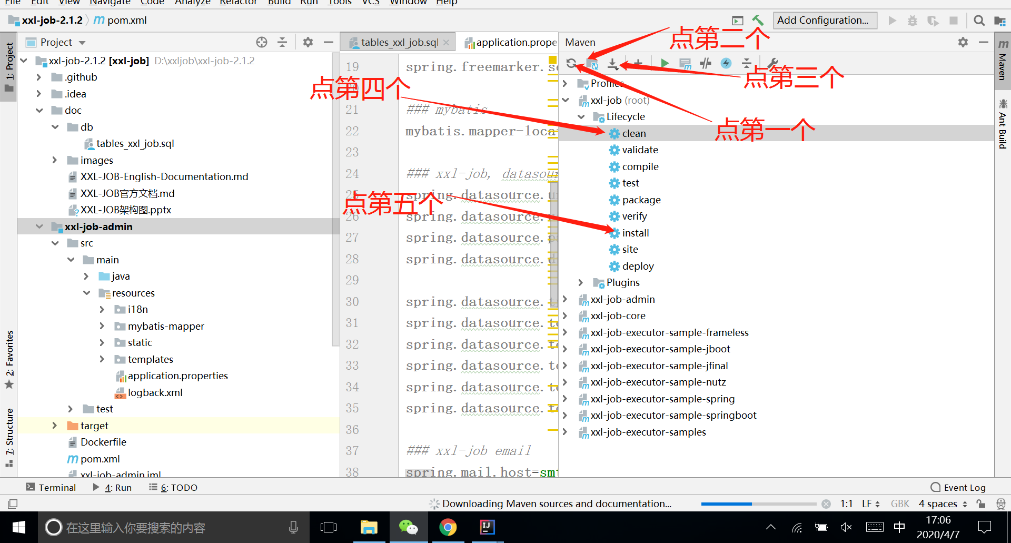Open WeChat from the taskbar

coord(408,527)
